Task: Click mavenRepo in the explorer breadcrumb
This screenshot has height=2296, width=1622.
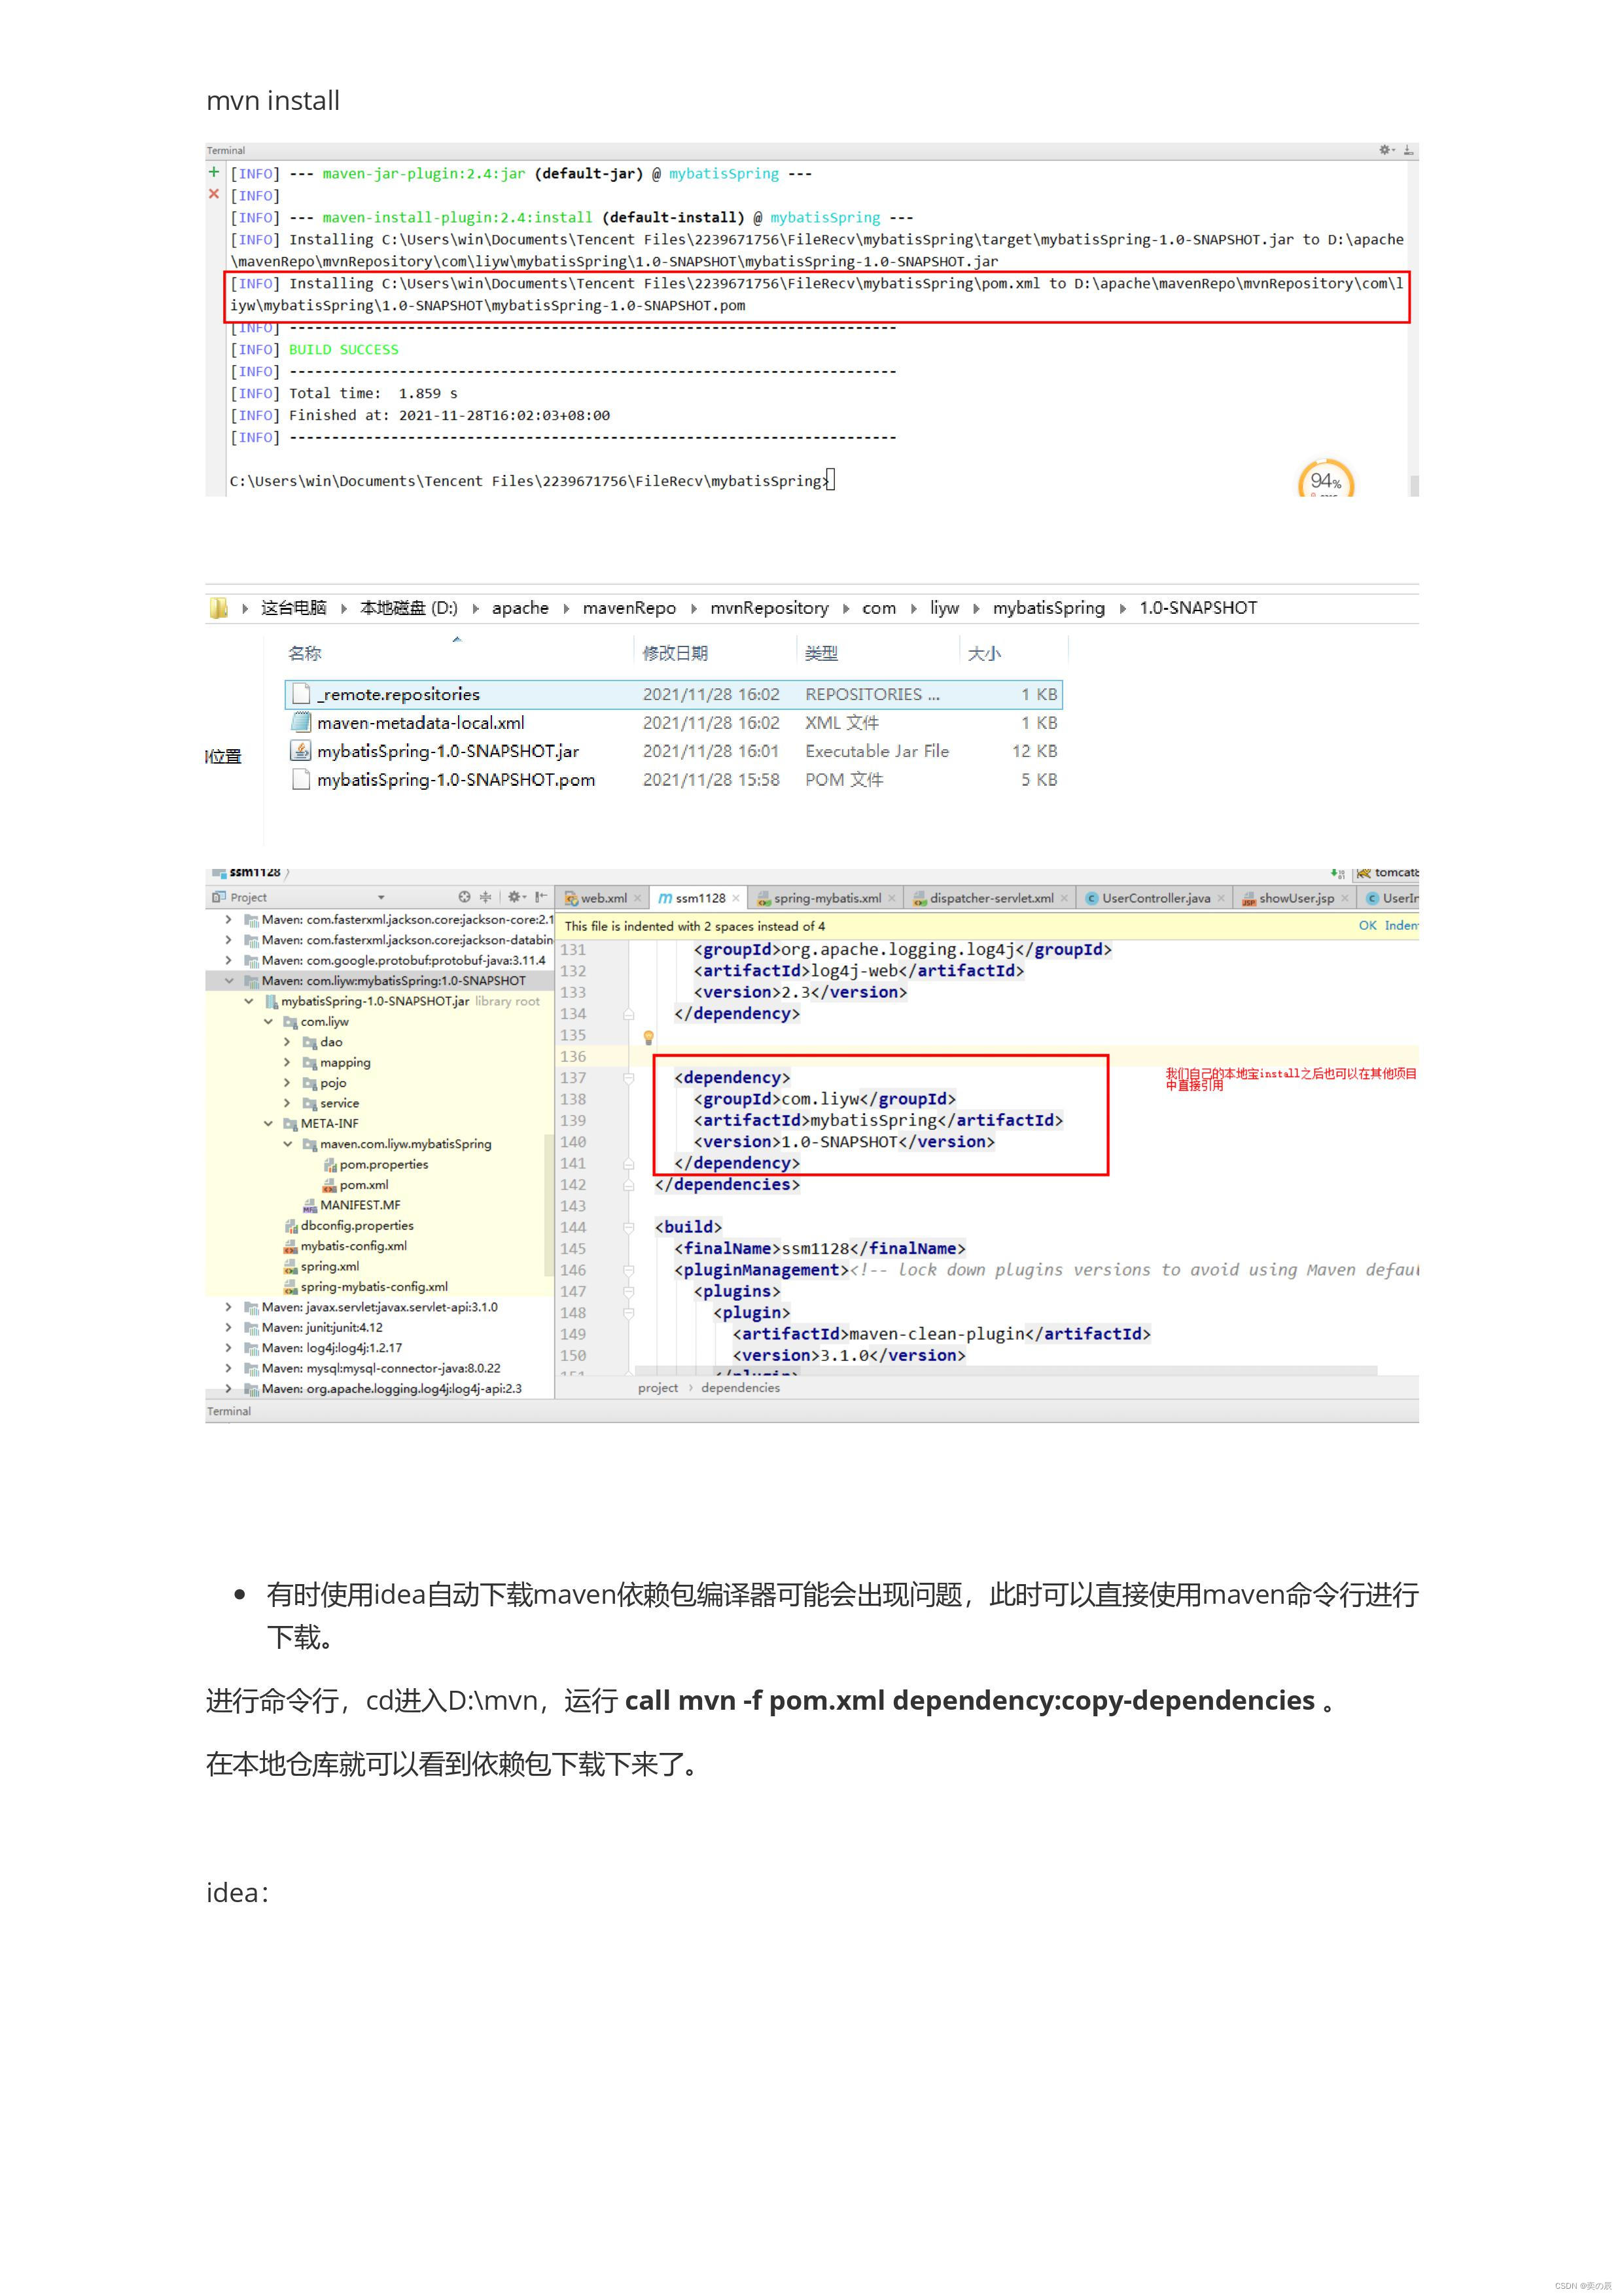Action: [629, 608]
